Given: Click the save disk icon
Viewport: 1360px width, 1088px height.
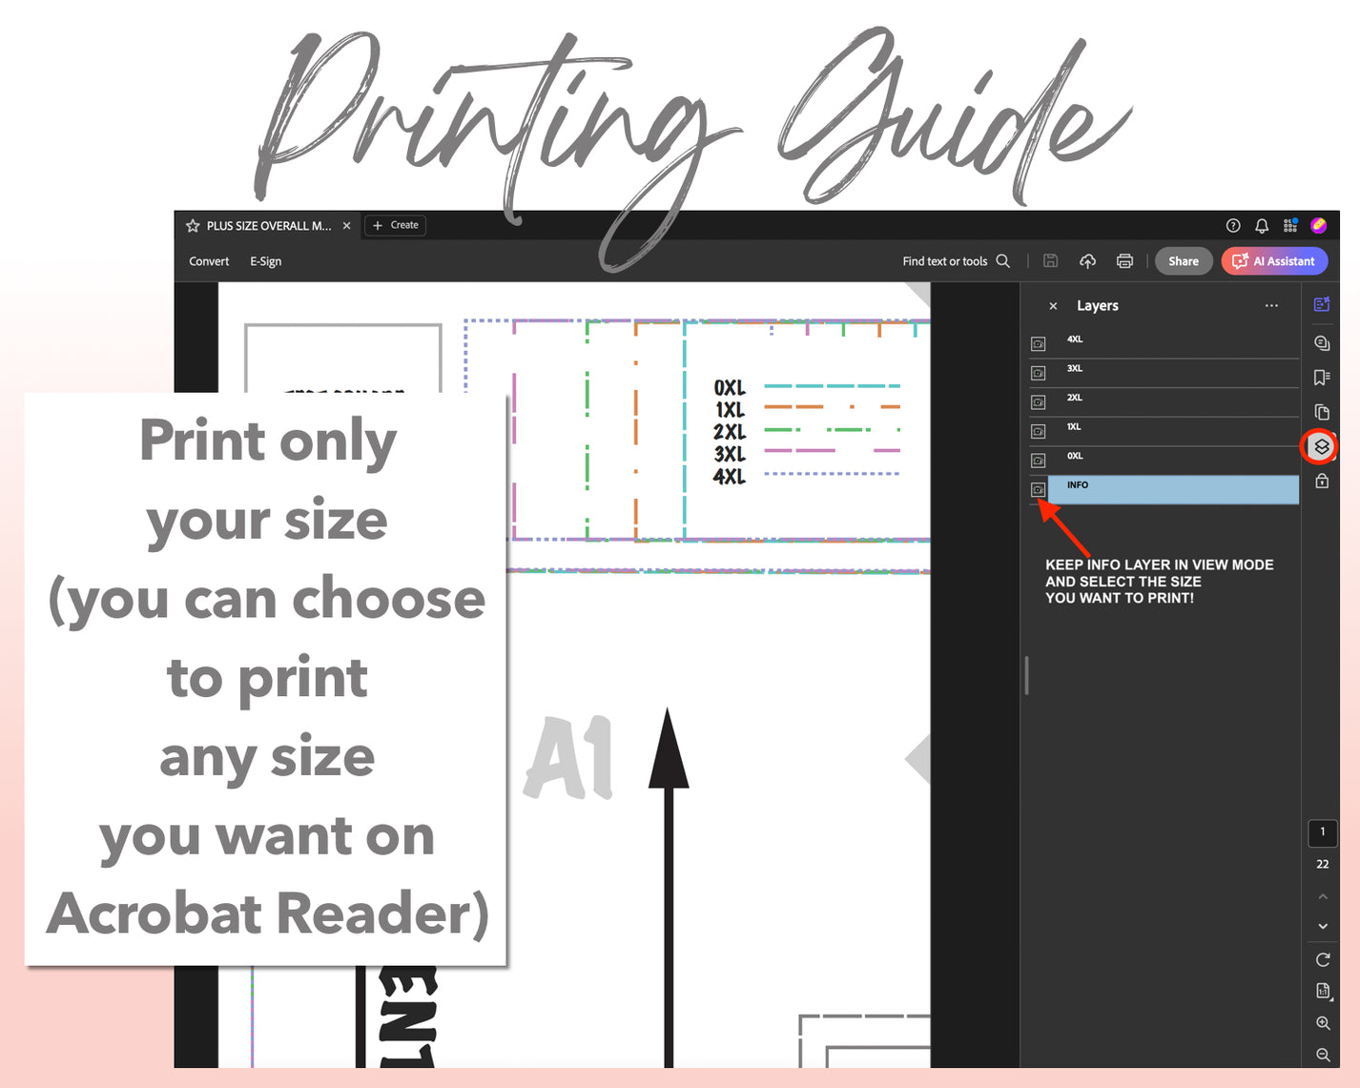Looking at the screenshot, I should (1050, 261).
